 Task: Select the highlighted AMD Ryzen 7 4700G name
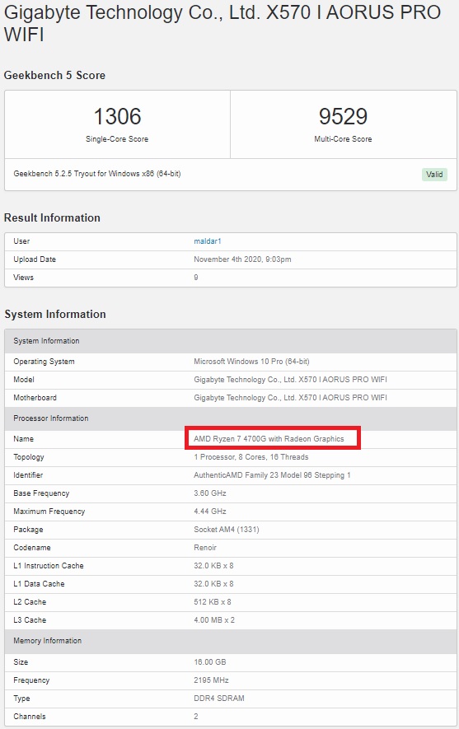[269, 438]
